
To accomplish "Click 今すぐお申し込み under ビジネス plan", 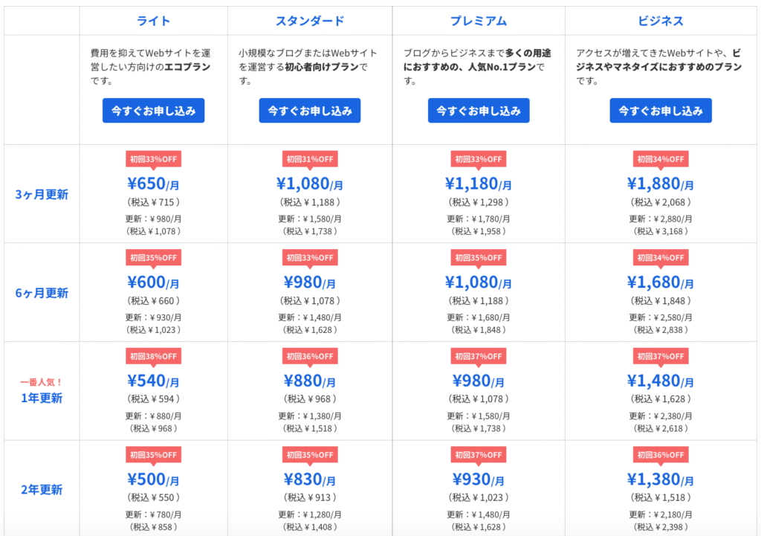I will pyautogui.click(x=661, y=111).
